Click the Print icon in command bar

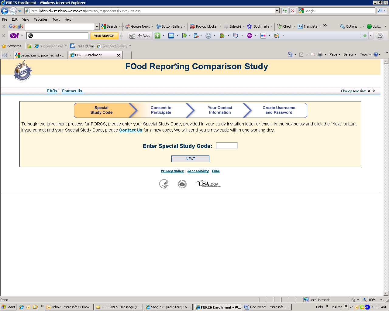pyautogui.click(x=320, y=54)
